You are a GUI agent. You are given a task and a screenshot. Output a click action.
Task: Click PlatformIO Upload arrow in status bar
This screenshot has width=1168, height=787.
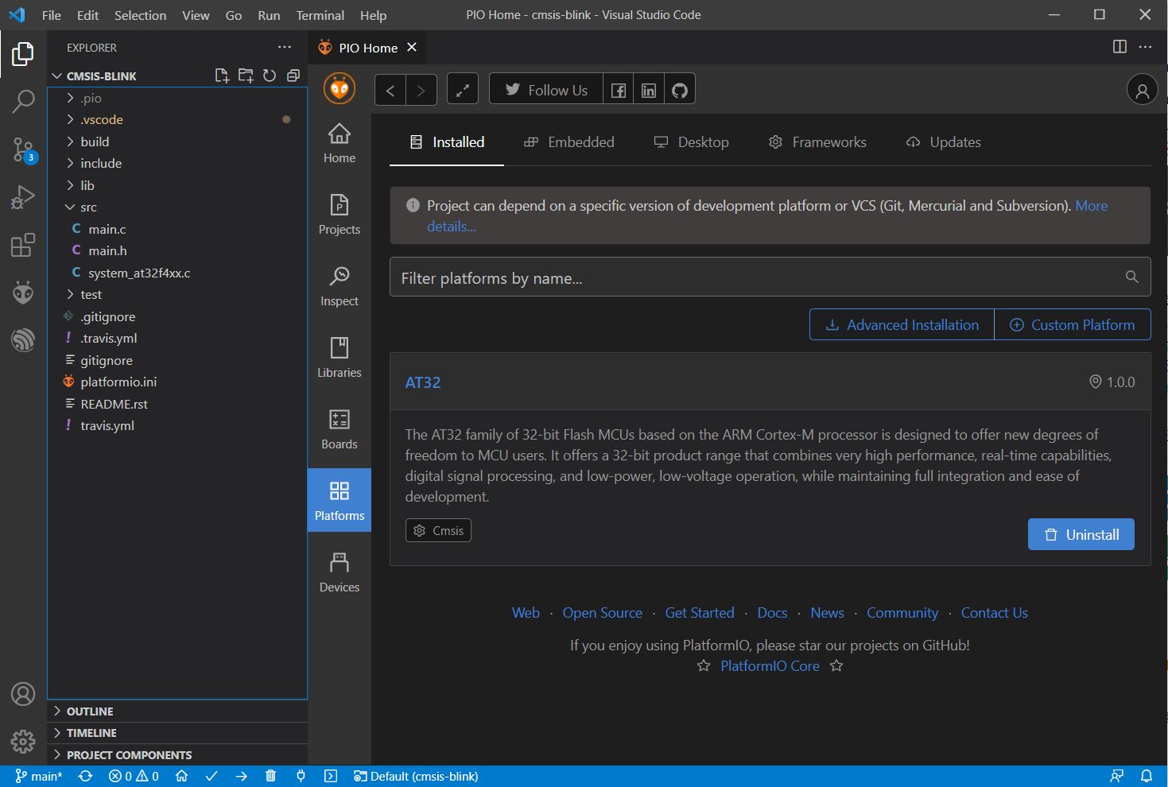point(241,777)
